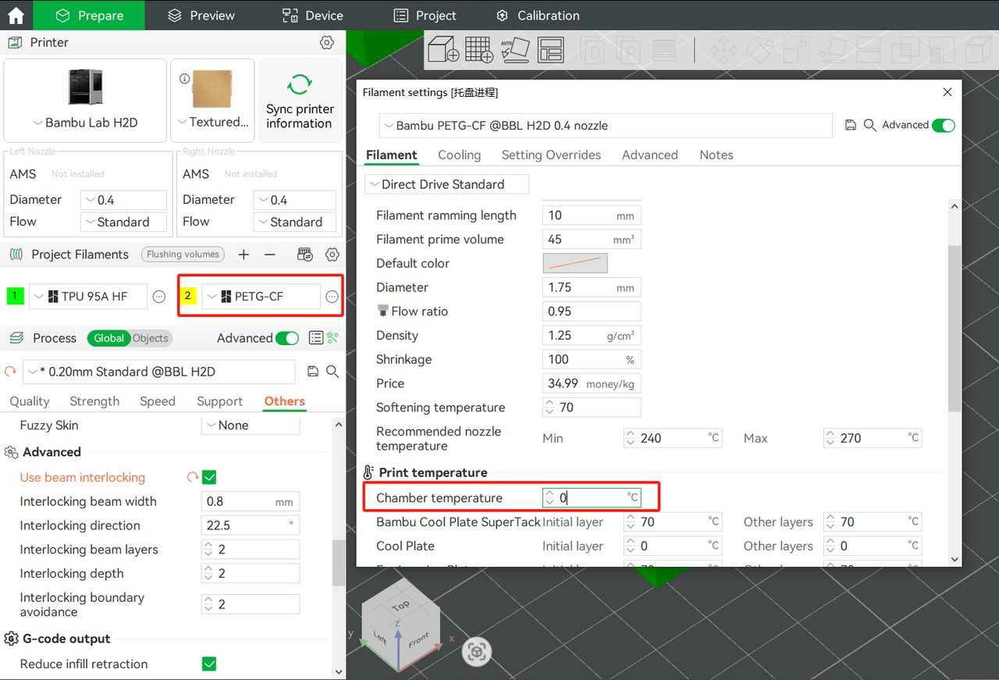
Task: Open TPU 95A HF filament dropdown
Action: pyautogui.click(x=88, y=297)
